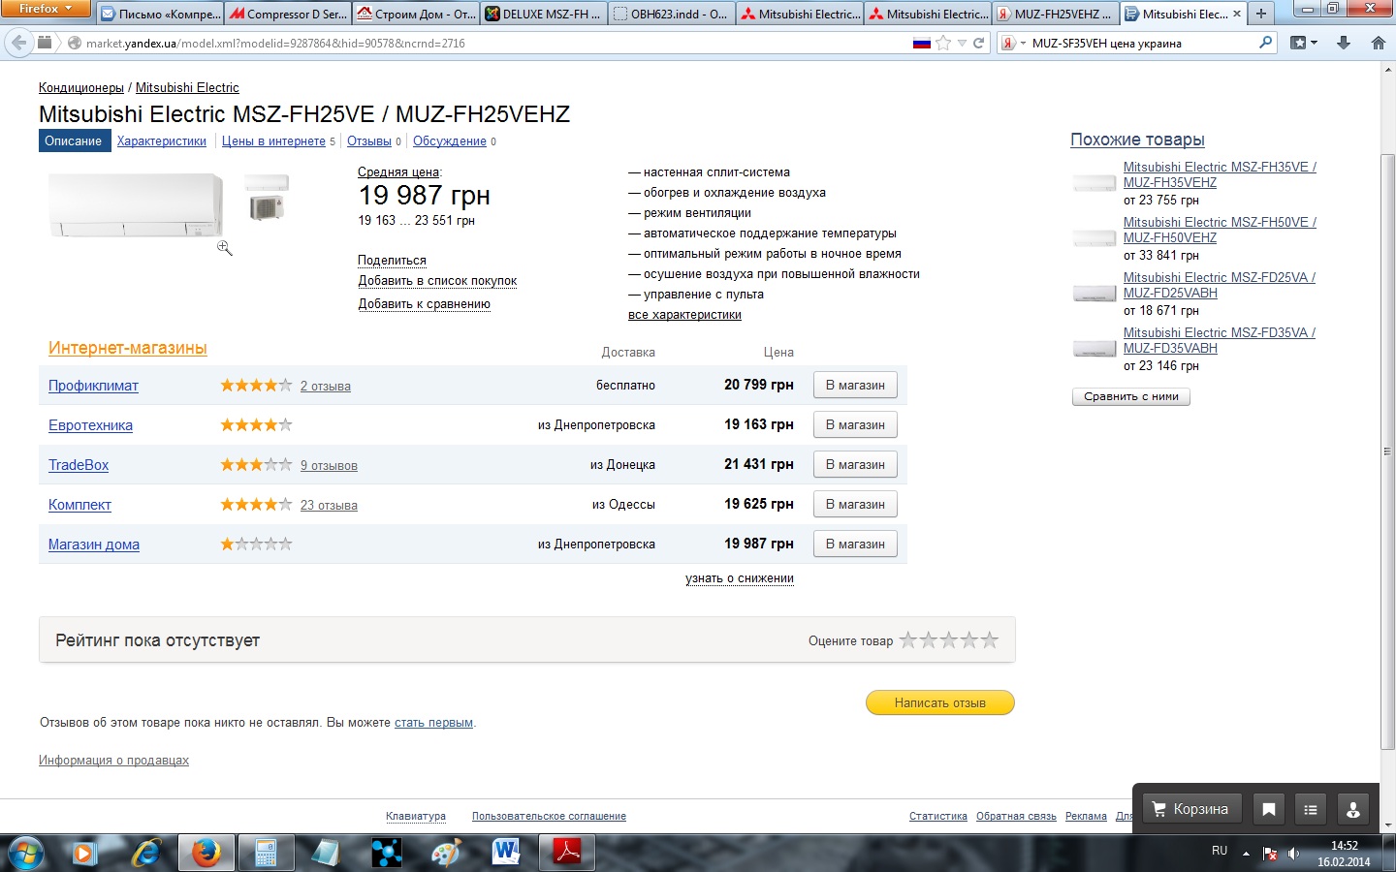Click the Russian flag icon in address bar

tap(922, 43)
